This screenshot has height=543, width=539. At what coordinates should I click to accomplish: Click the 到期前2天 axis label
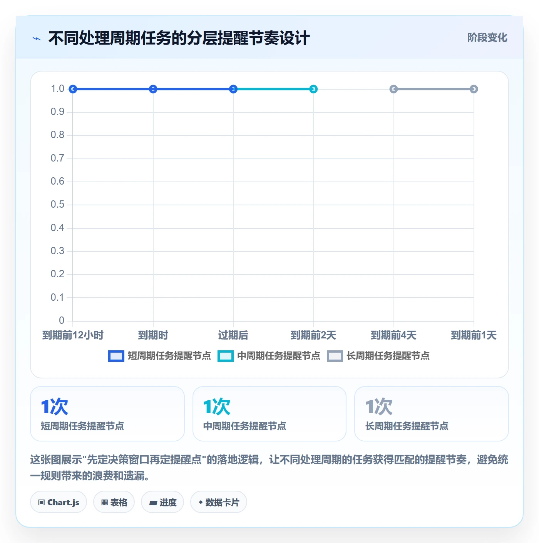coord(313,335)
